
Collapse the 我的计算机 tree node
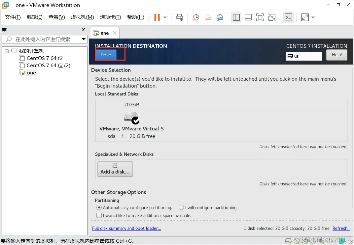point(7,51)
